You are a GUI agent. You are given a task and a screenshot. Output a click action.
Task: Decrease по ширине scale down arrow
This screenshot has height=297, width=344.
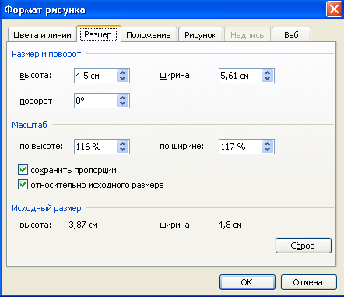pos(268,150)
